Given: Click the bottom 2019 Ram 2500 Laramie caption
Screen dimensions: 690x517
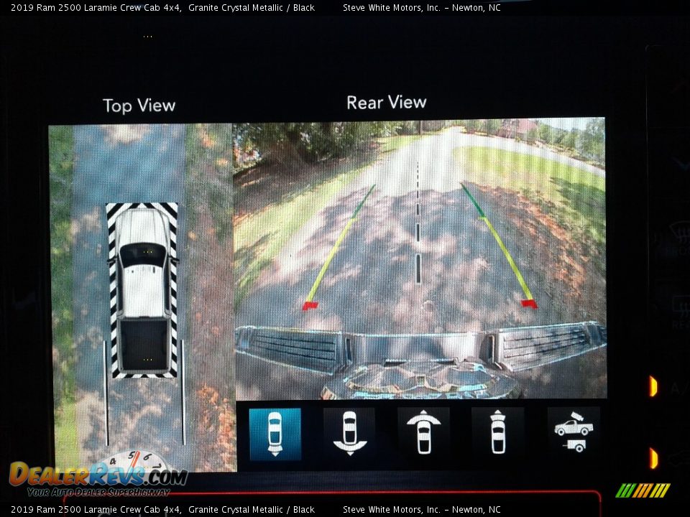Looking at the screenshot, I should (162, 509).
